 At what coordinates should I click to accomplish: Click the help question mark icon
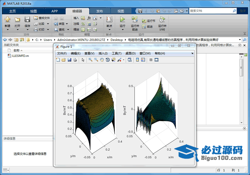(x=182, y=11)
